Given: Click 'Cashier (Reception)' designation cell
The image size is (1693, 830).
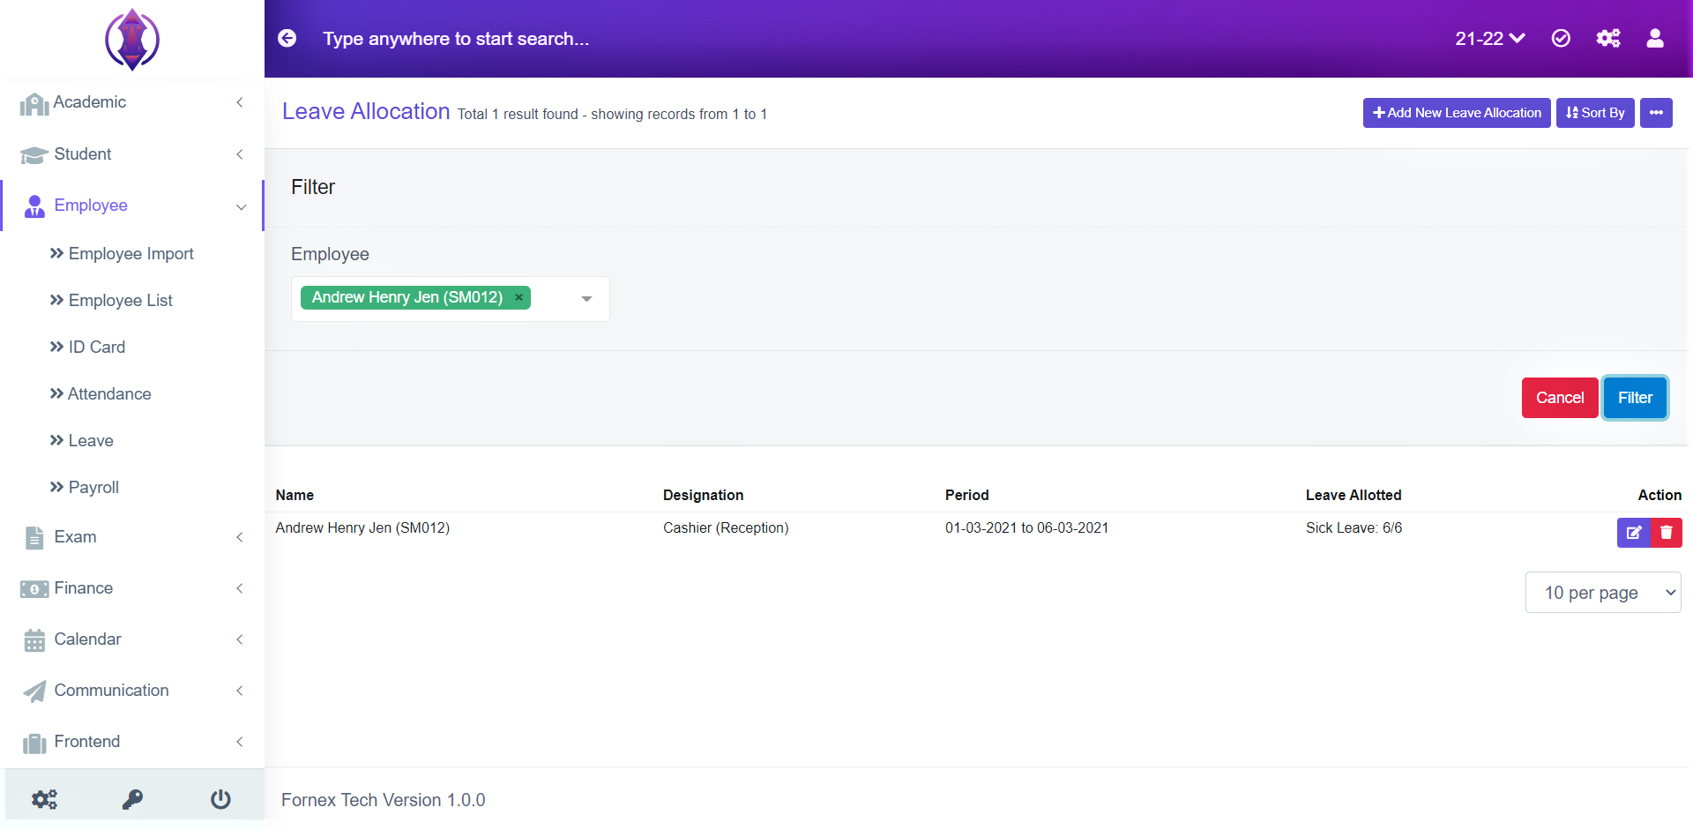Looking at the screenshot, I should click(x=726, y=528).
